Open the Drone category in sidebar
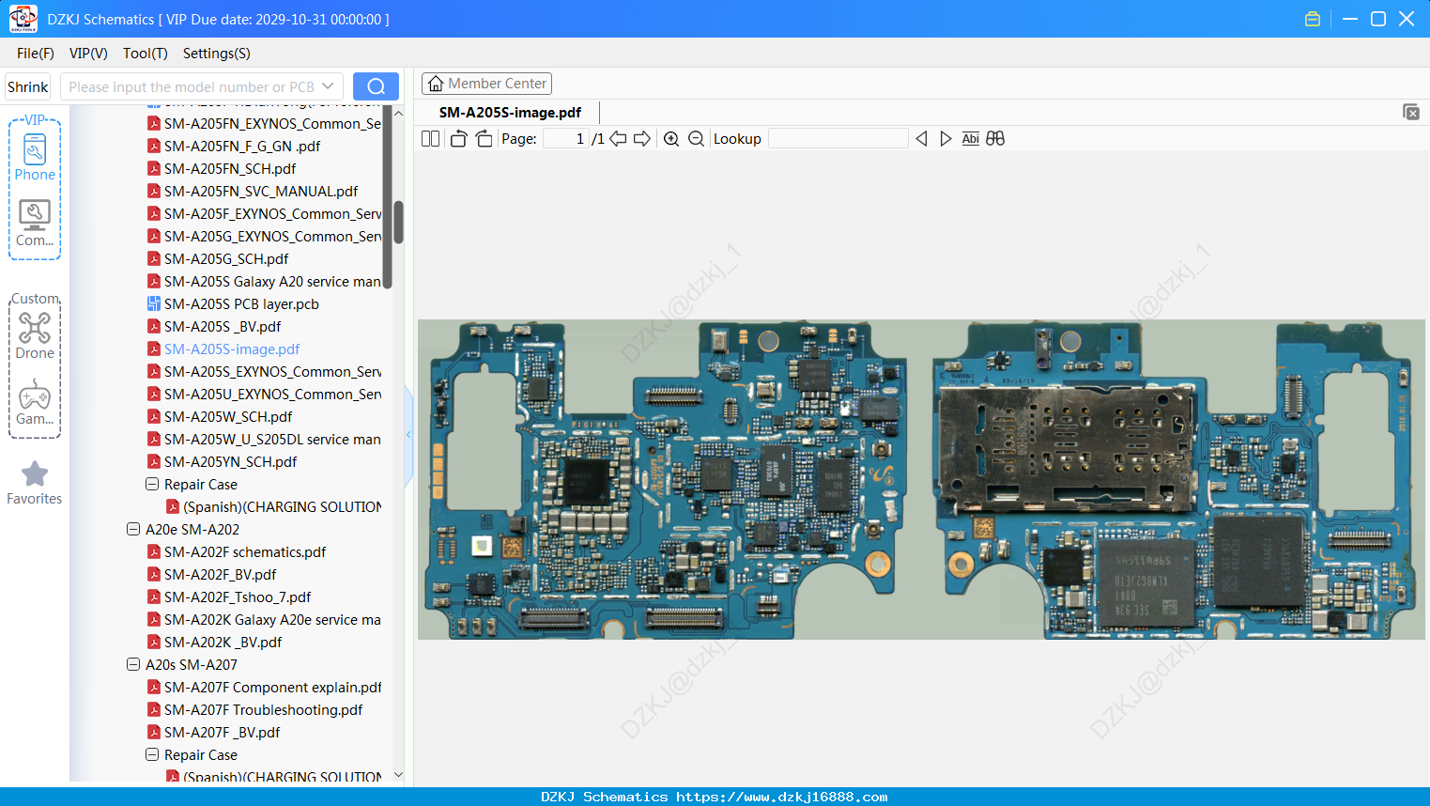 click(x=35, y=335)
